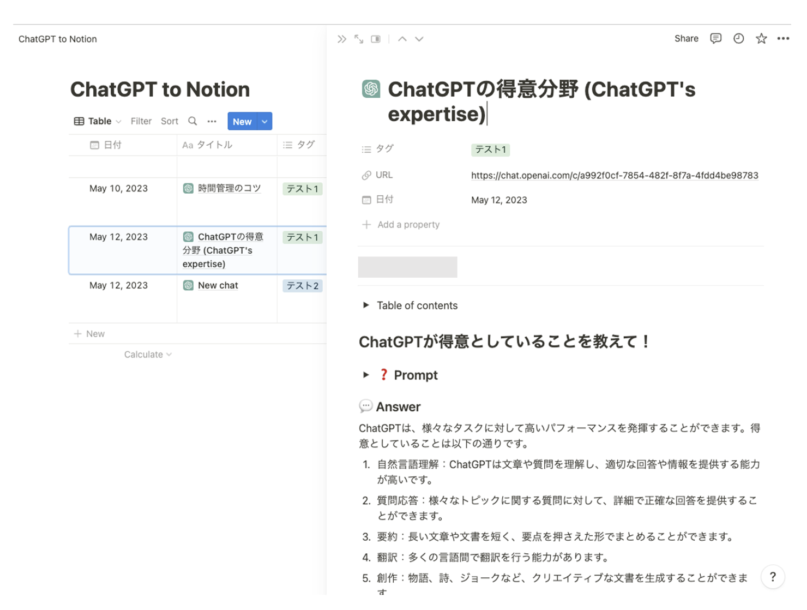This screenshot has height=610, width=807.
Task: Open the Sort option
Action: pos(170,121)
